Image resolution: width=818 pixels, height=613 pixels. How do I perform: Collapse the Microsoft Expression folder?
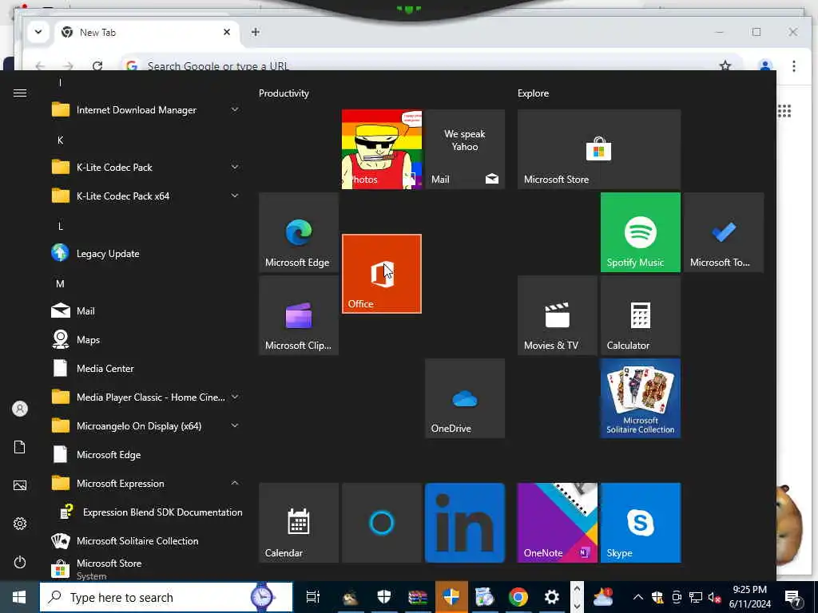tap(145, 483)
